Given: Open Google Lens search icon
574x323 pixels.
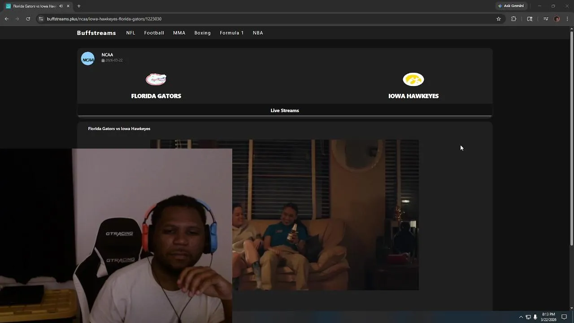Looking at the screenshot, I should click(530, 19).
